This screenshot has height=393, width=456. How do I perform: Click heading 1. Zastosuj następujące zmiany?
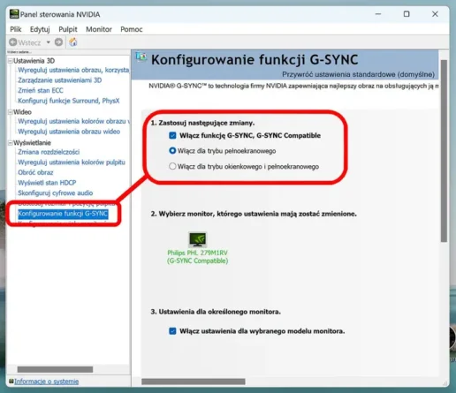[202, 123]
